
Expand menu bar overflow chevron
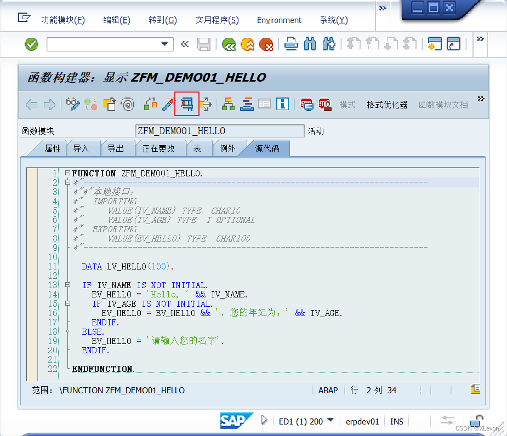[383, 8]
